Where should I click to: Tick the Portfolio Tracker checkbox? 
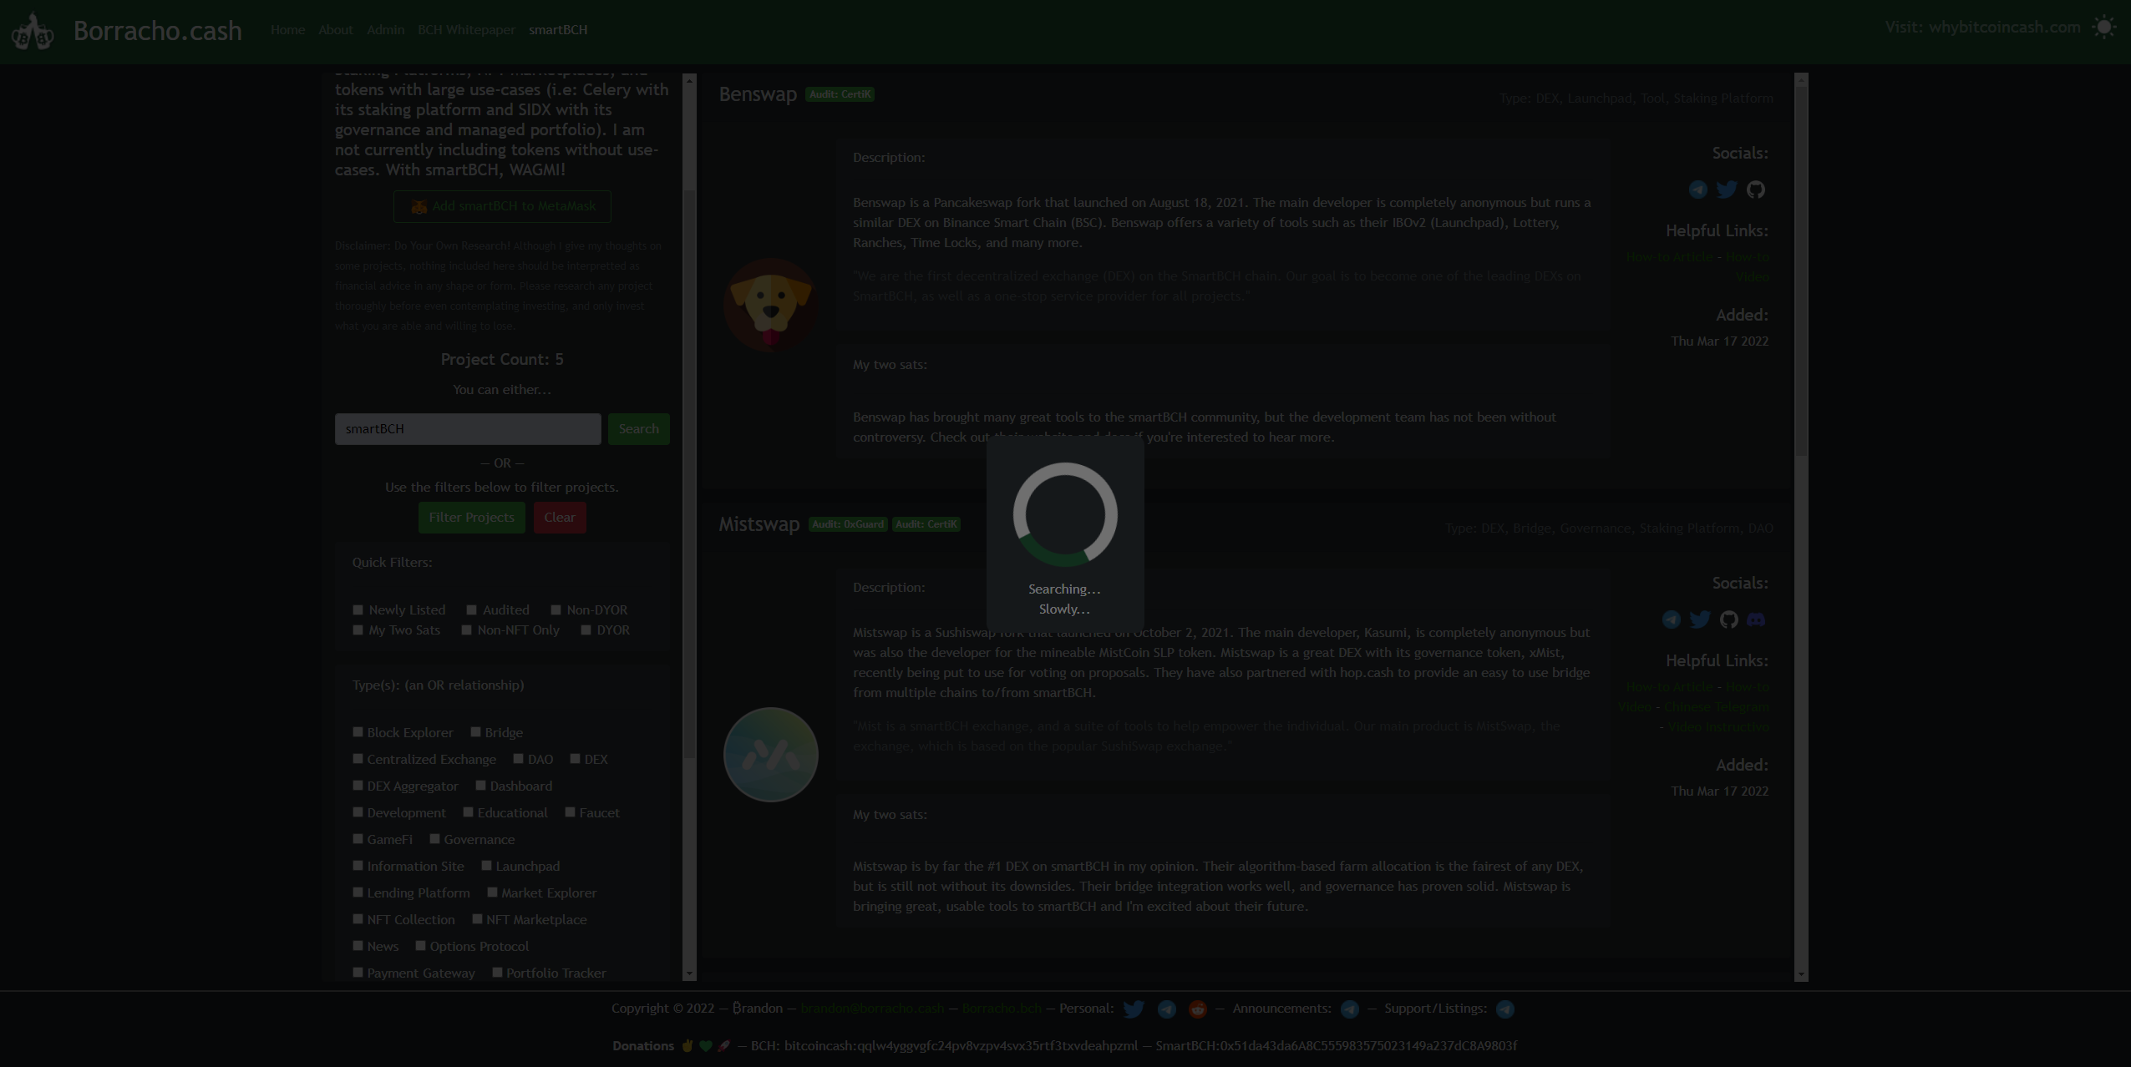pos(497,972)
